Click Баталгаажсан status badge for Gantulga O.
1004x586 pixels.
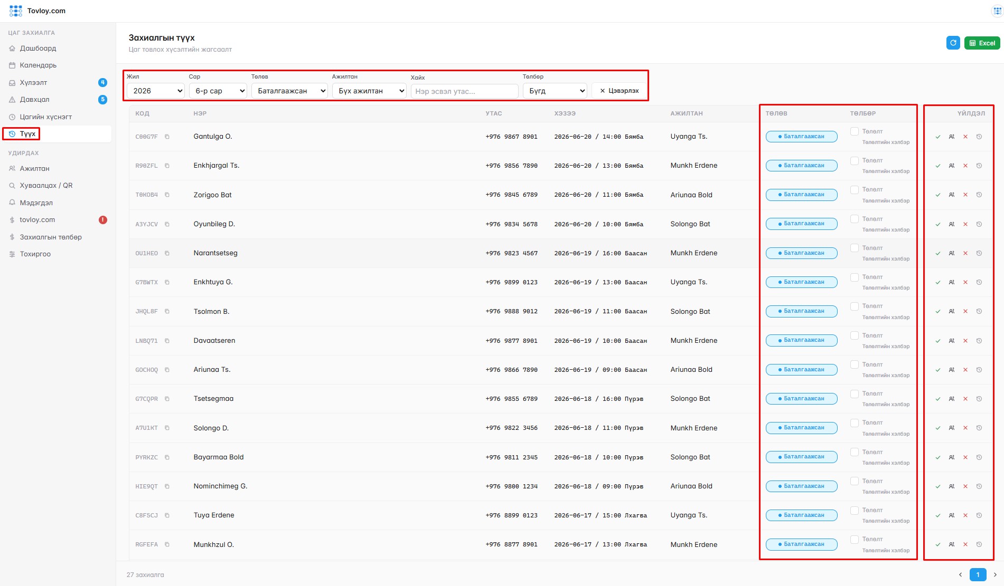click(x=801, y=137)
